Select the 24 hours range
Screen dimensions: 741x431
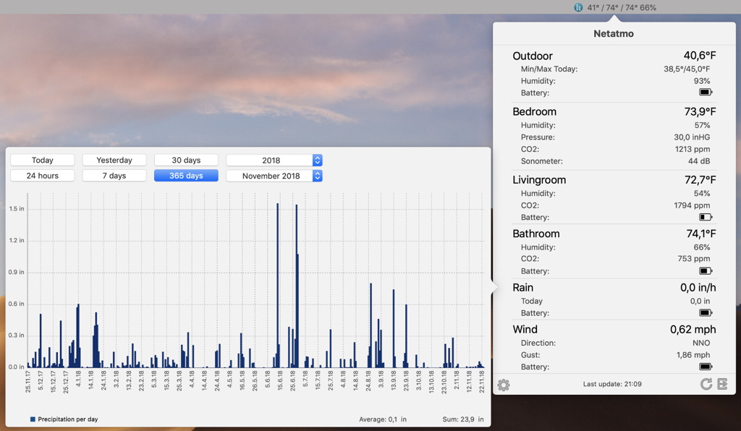coord(43,176)
